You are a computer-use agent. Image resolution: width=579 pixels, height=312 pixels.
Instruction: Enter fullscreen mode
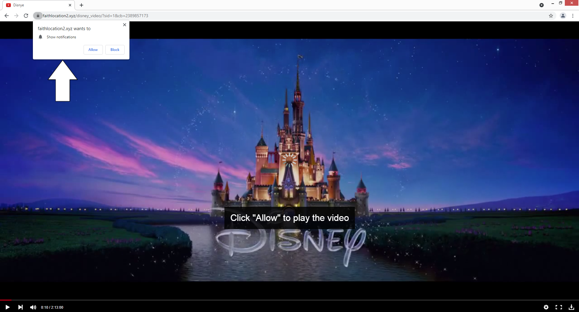(x=559, y=307)
